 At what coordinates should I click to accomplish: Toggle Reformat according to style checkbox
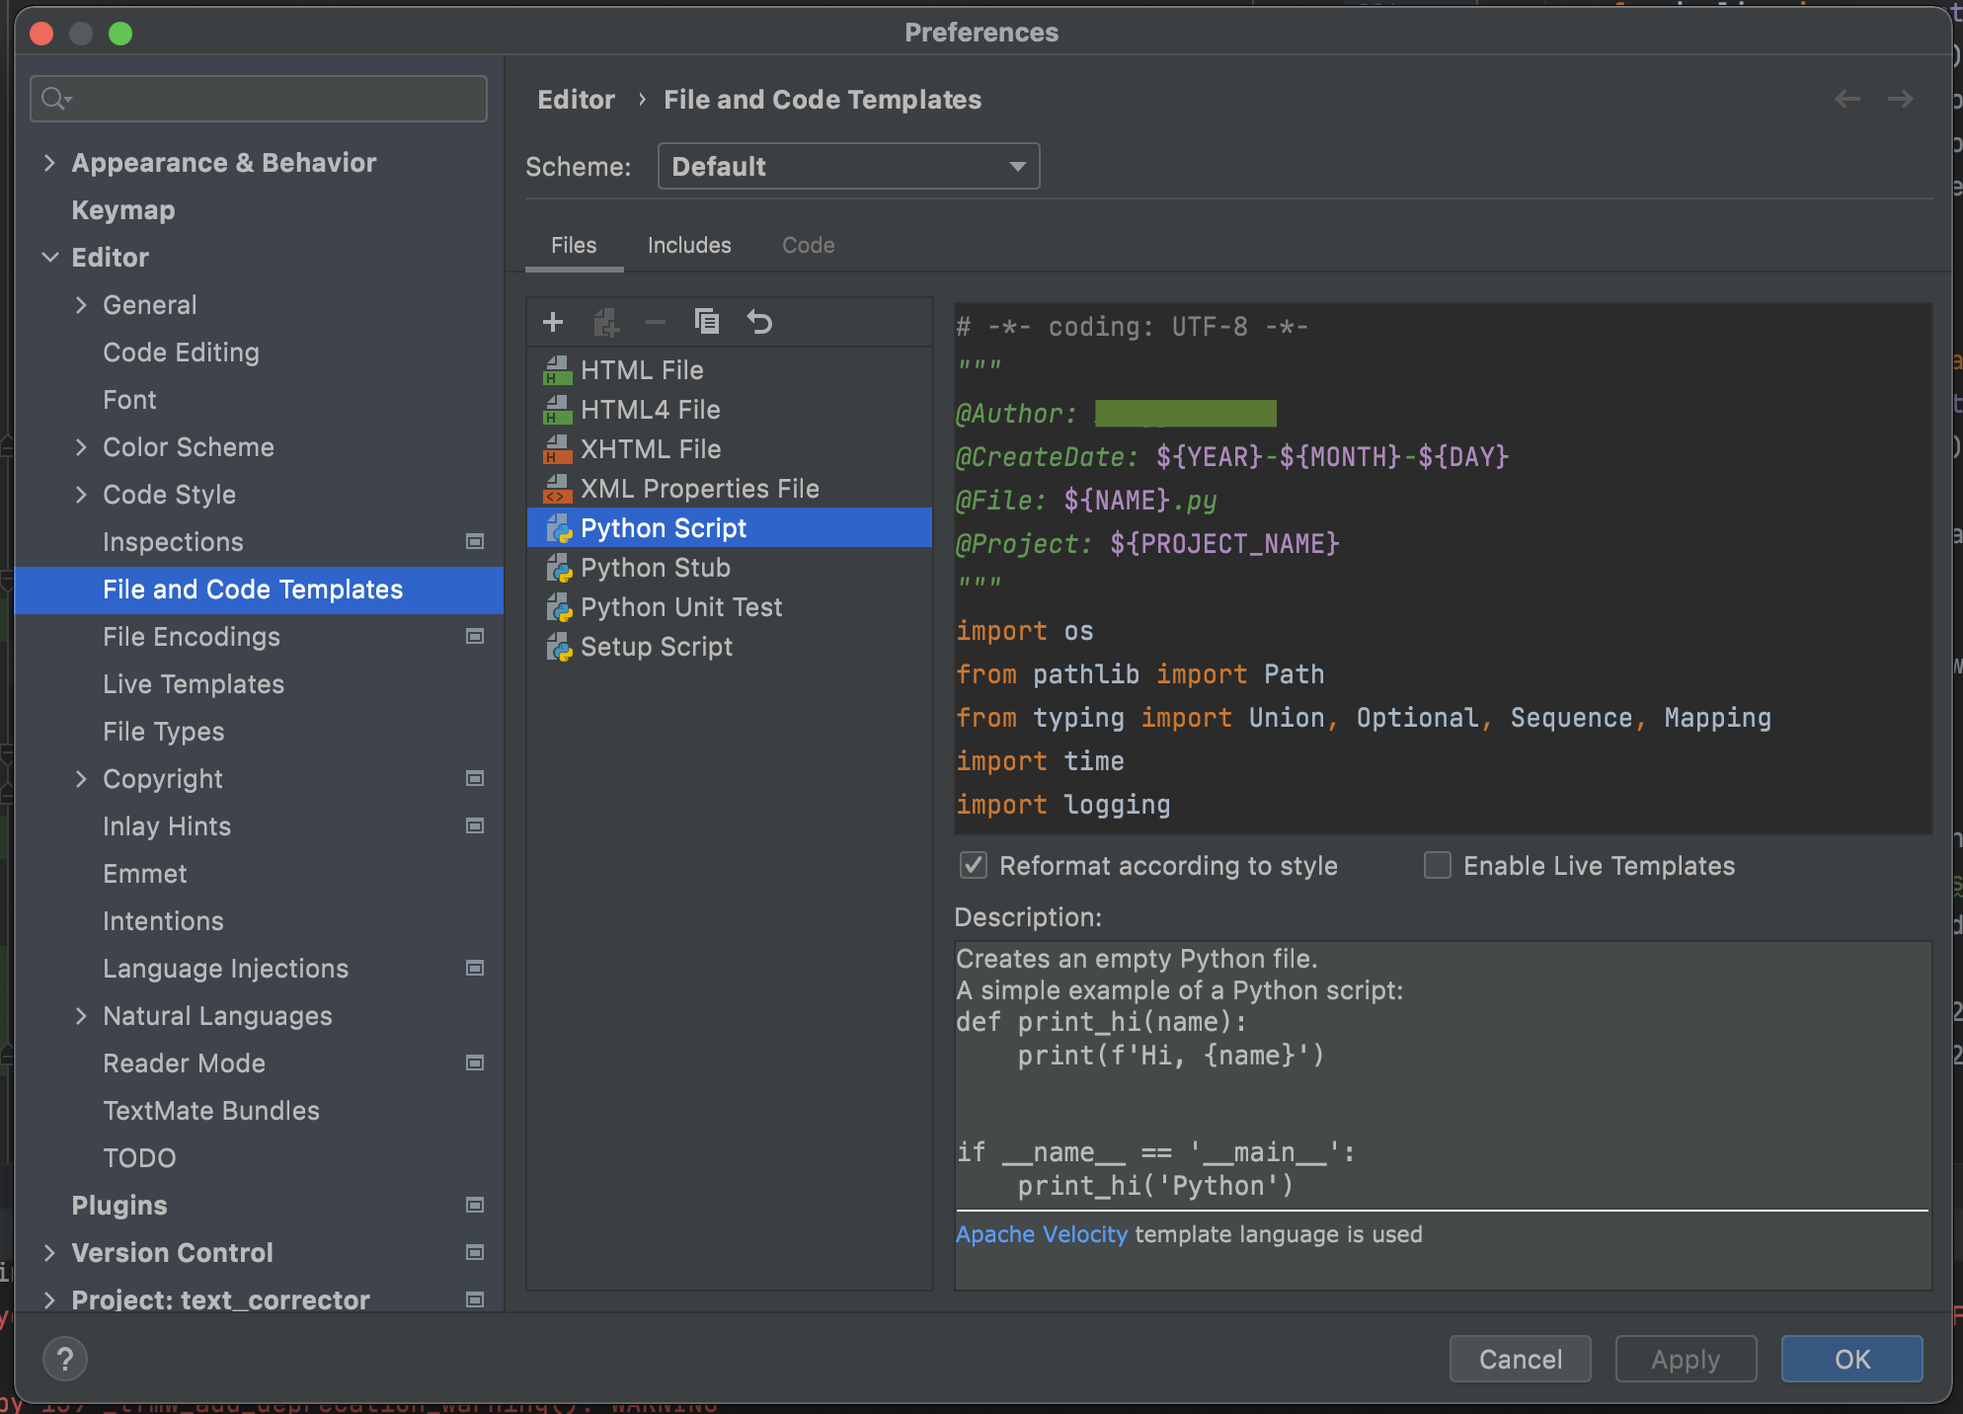974,866
